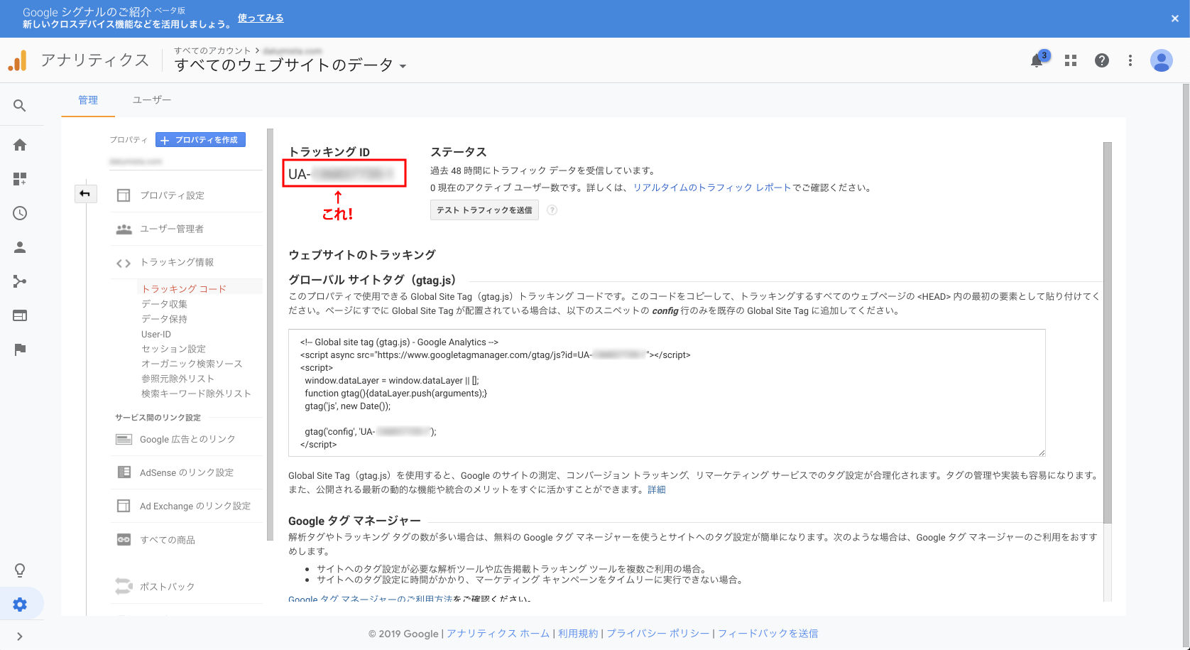Screen dimensions: 1190x650
Task: Open すべての商品 menu item
Action: click(x=168, y=540)
